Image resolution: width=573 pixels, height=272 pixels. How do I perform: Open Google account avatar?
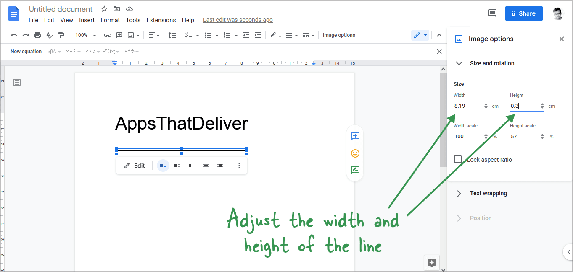pyautogui.click(x=557, y=13)
